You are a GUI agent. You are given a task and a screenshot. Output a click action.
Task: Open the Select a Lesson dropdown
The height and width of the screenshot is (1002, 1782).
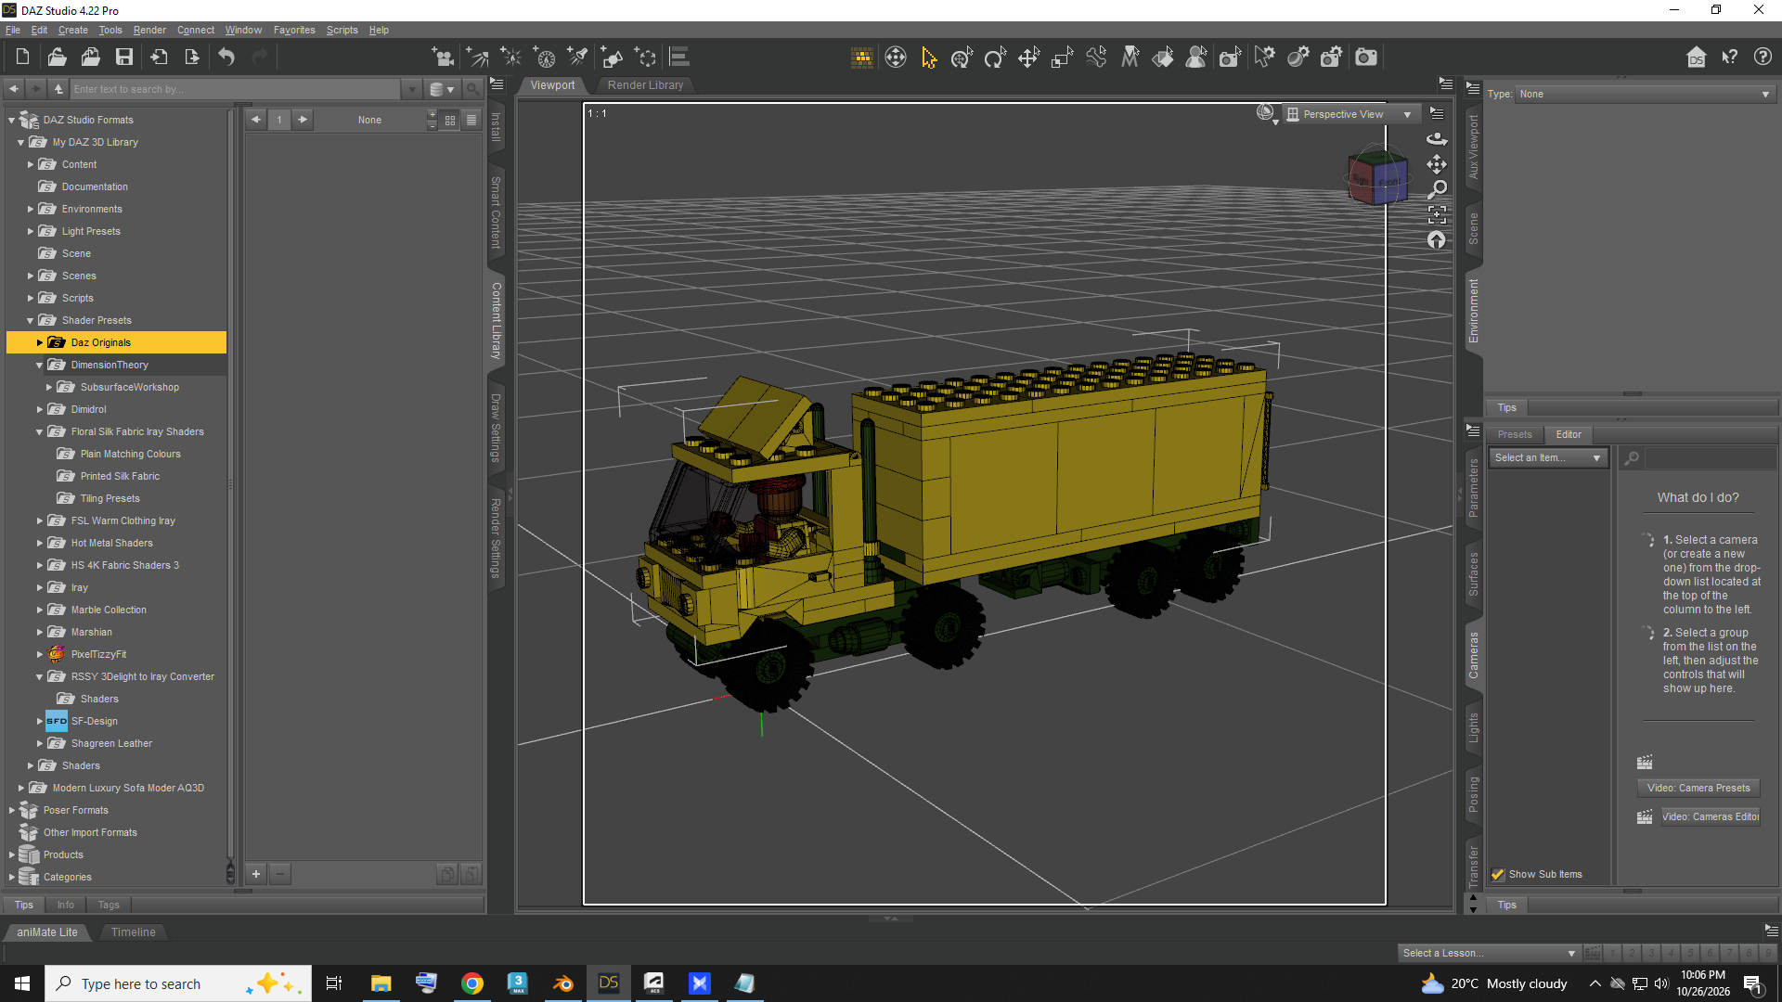coord(1489,953)
